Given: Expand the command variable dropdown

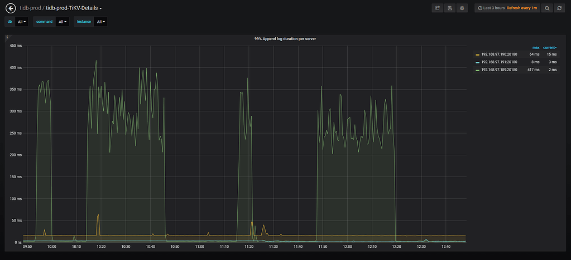Looking at the screenshot, I should 62,22.
